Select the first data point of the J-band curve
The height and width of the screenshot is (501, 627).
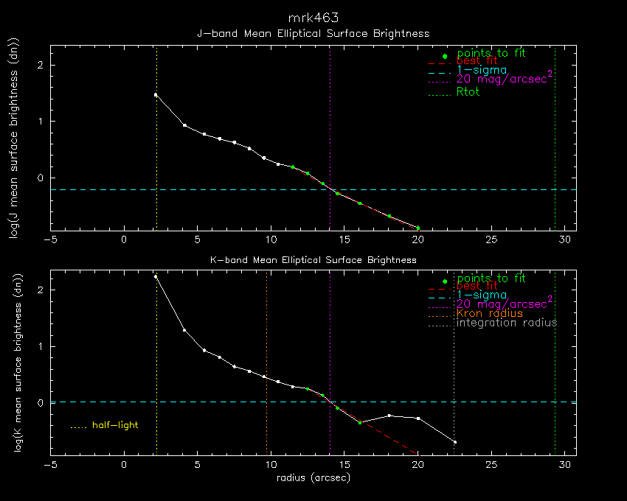point(156,95)
